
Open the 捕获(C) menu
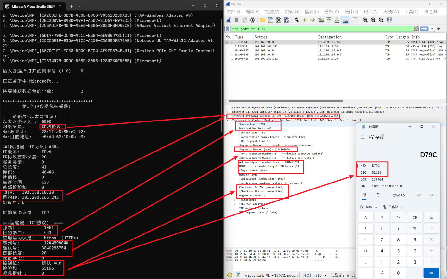(x=312, y=11)
